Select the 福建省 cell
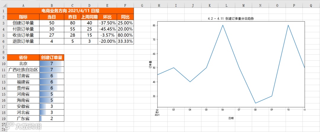Viewport: 320px width, 132px height. [23, 82]
